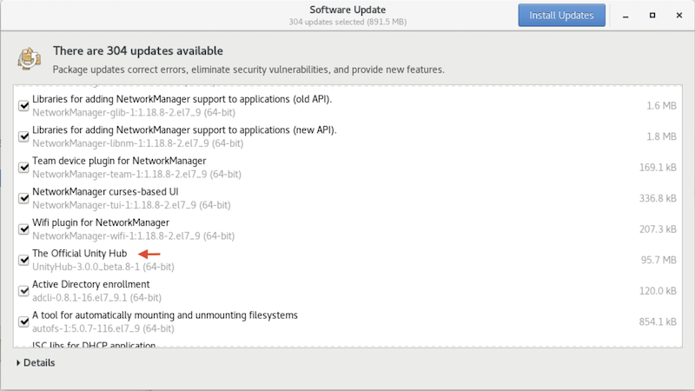
Task: Deselect Team device plugin update checkbox
Action: (23, 167)
